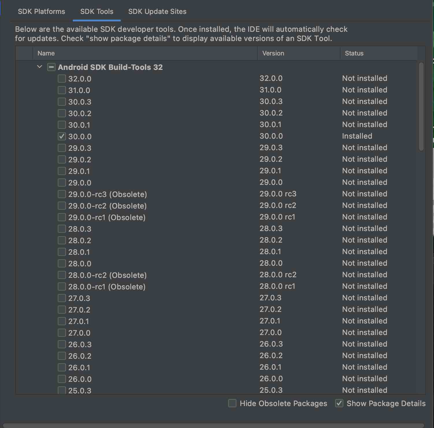
Task: Select the 30.0.2 row name
Action: pyautogui.click(x=80, y=113)
